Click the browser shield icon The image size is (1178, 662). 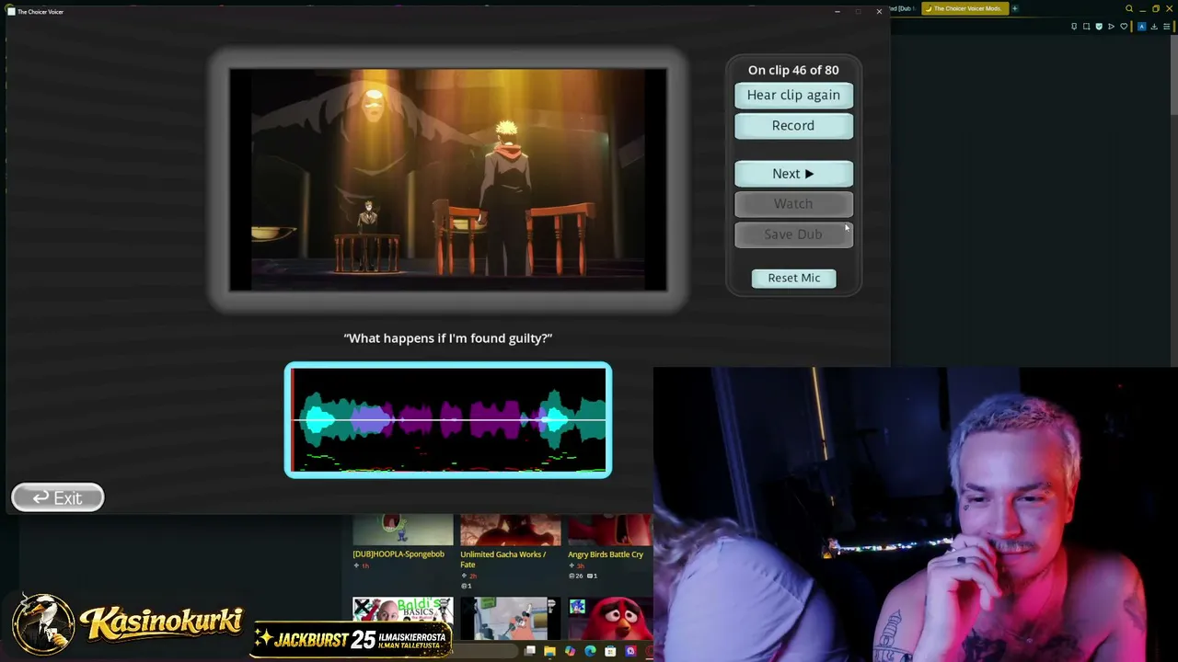pos(1099,27)
